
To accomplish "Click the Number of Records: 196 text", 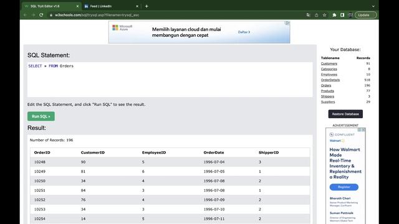I will tap(51, 140).
